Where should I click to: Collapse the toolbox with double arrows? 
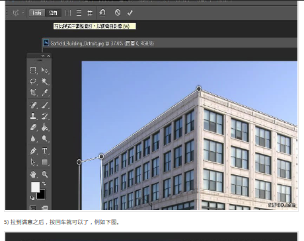point(43,56)
